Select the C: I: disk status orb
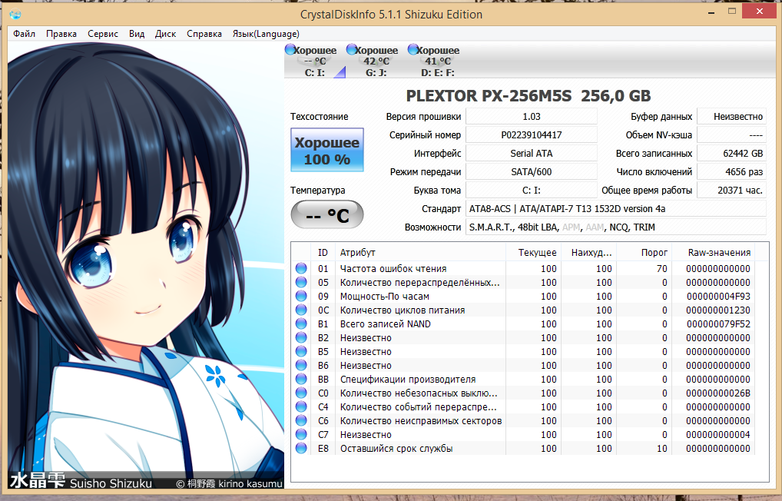Image resolution: width=782 pixels, height=501 pixels. tap(290, 49)
